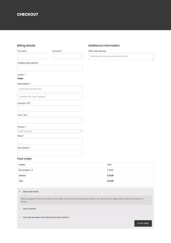Click the Company name input box
The height and width of the screenshot is (243, 171).
point(50,68)
